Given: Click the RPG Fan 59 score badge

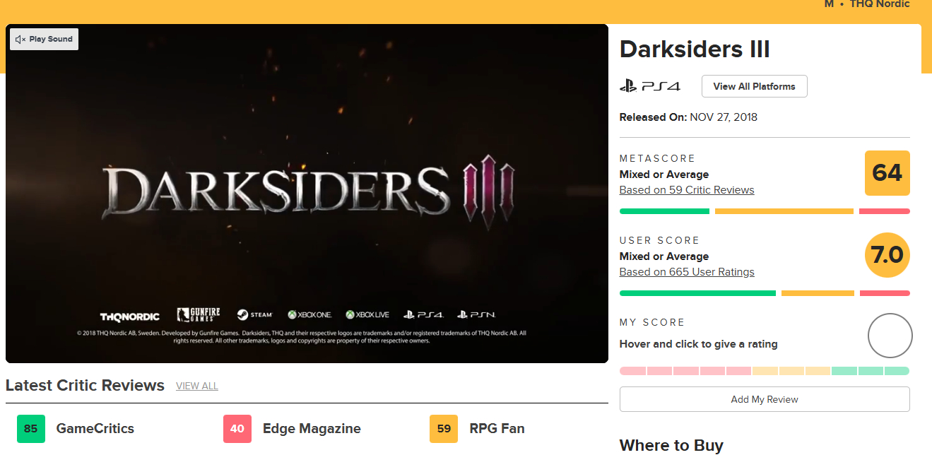Looking at the screenshot, I should (x=444, y=429).
